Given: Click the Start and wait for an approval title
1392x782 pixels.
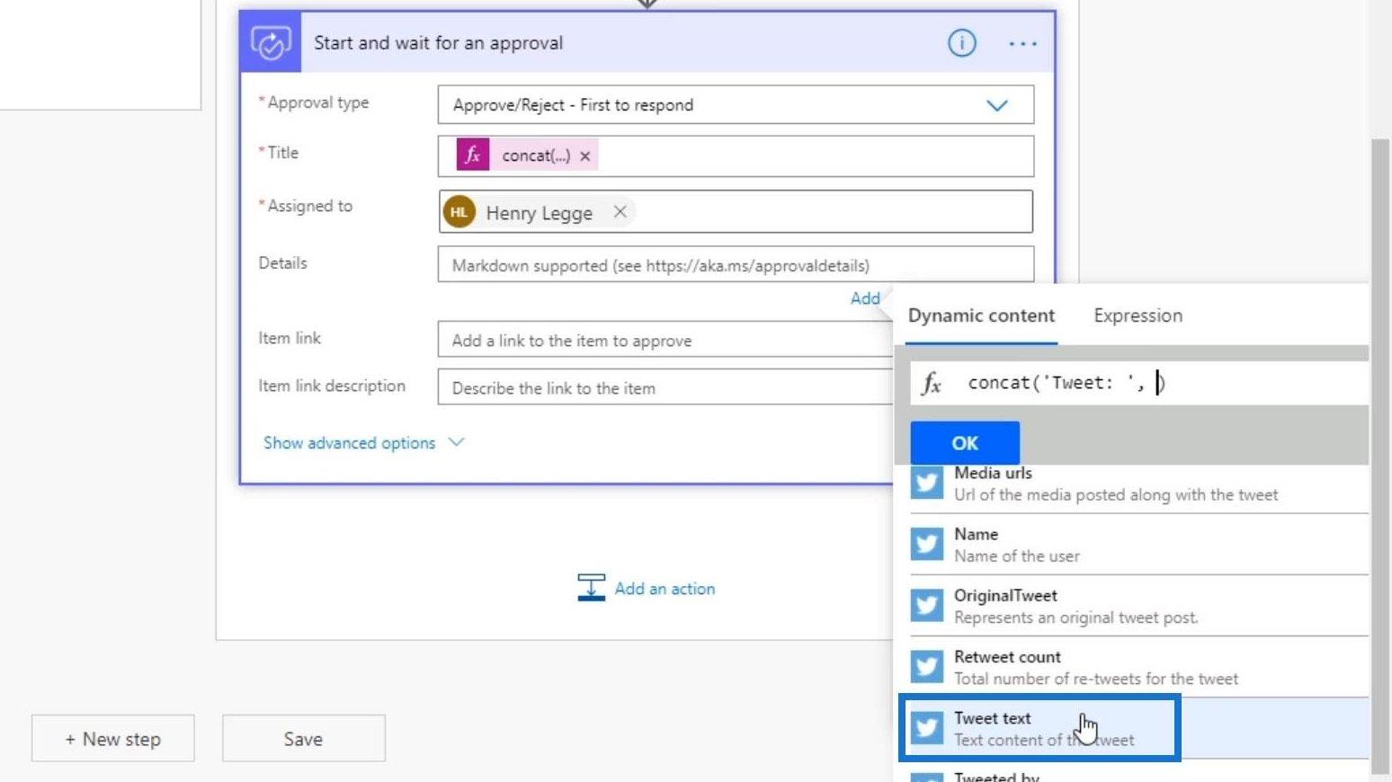Looking at the screenshot, I should (x=438, y=42).
